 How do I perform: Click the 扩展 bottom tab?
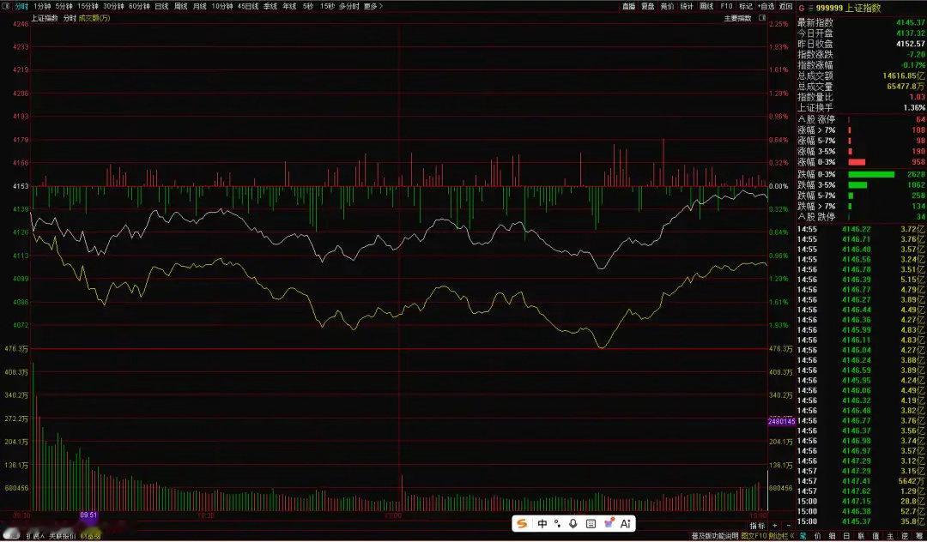(x=35, y=536)
